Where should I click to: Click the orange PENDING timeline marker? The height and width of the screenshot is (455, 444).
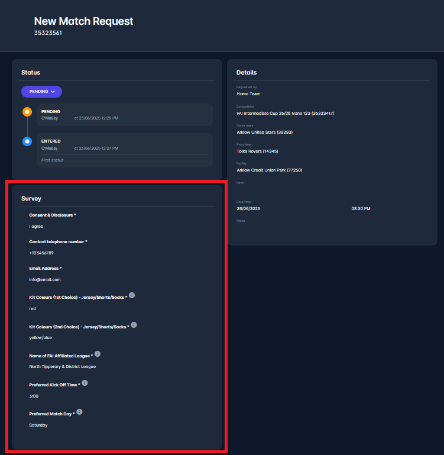(x=27, y=112)
